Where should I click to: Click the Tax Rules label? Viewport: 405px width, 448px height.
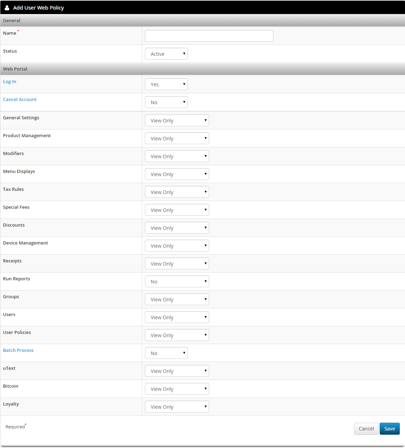(x=13, y=189)
